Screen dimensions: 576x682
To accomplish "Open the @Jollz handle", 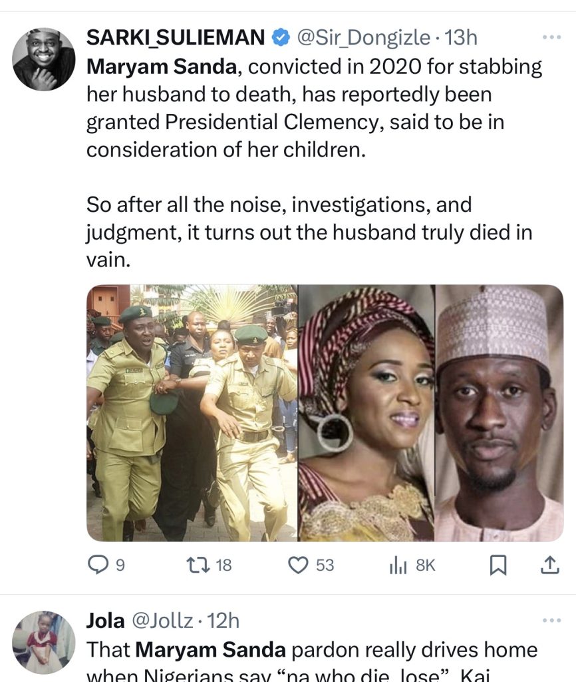I will [x=162, y=621].
